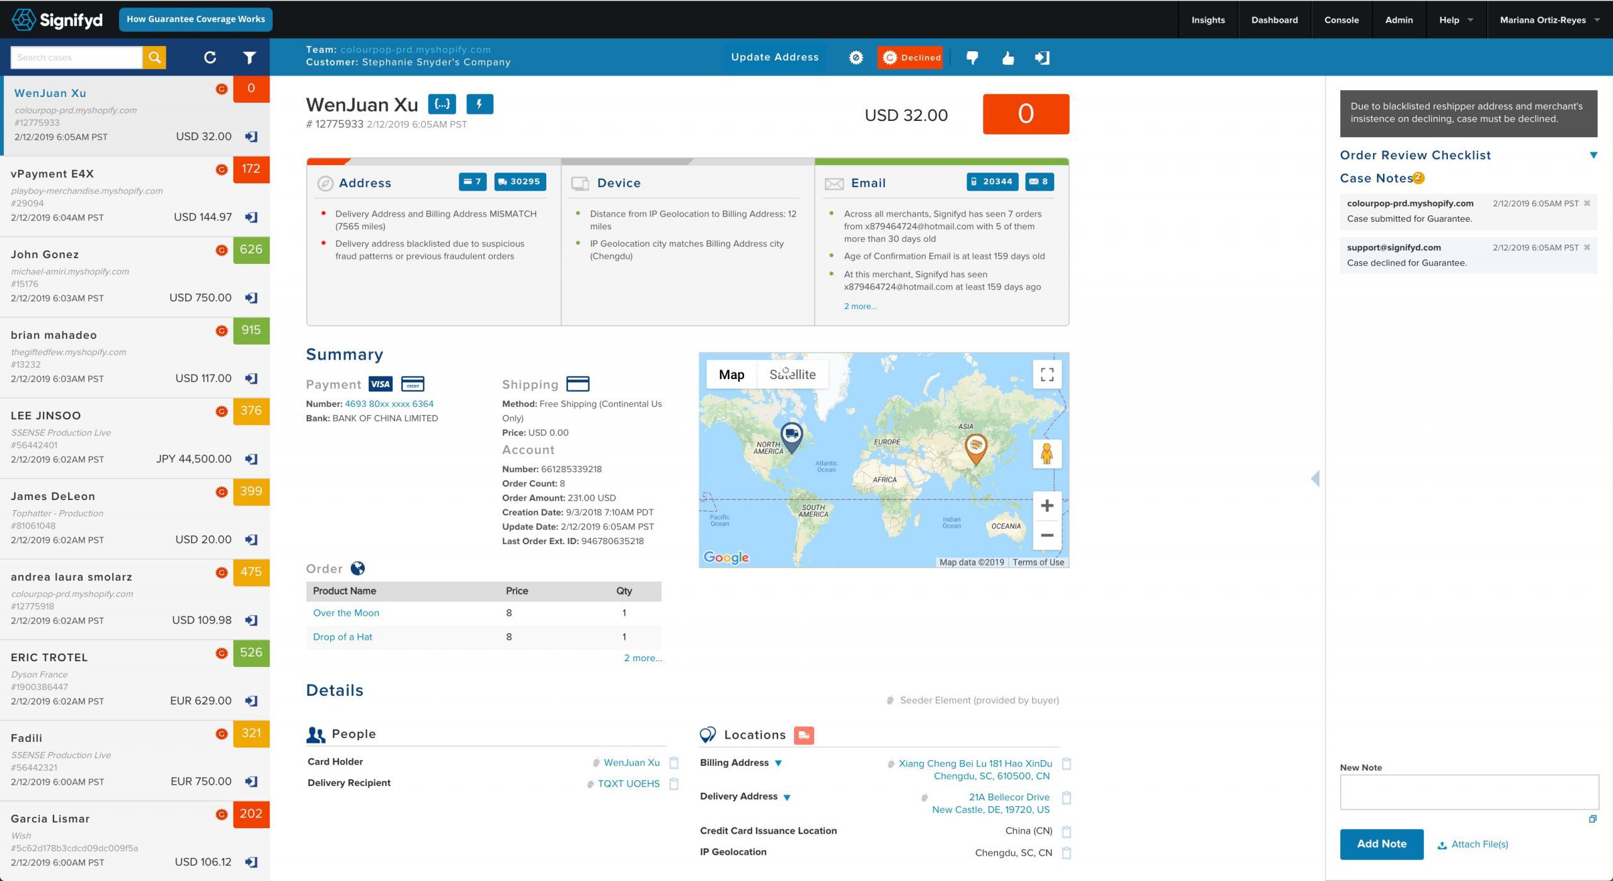Switch map to Map view

[x=732, y=375]
